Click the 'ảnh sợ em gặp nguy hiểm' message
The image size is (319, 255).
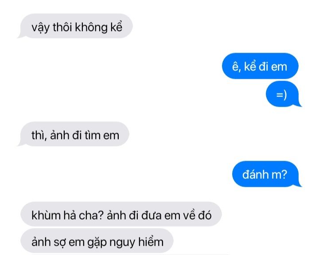[x=97, y=240]
